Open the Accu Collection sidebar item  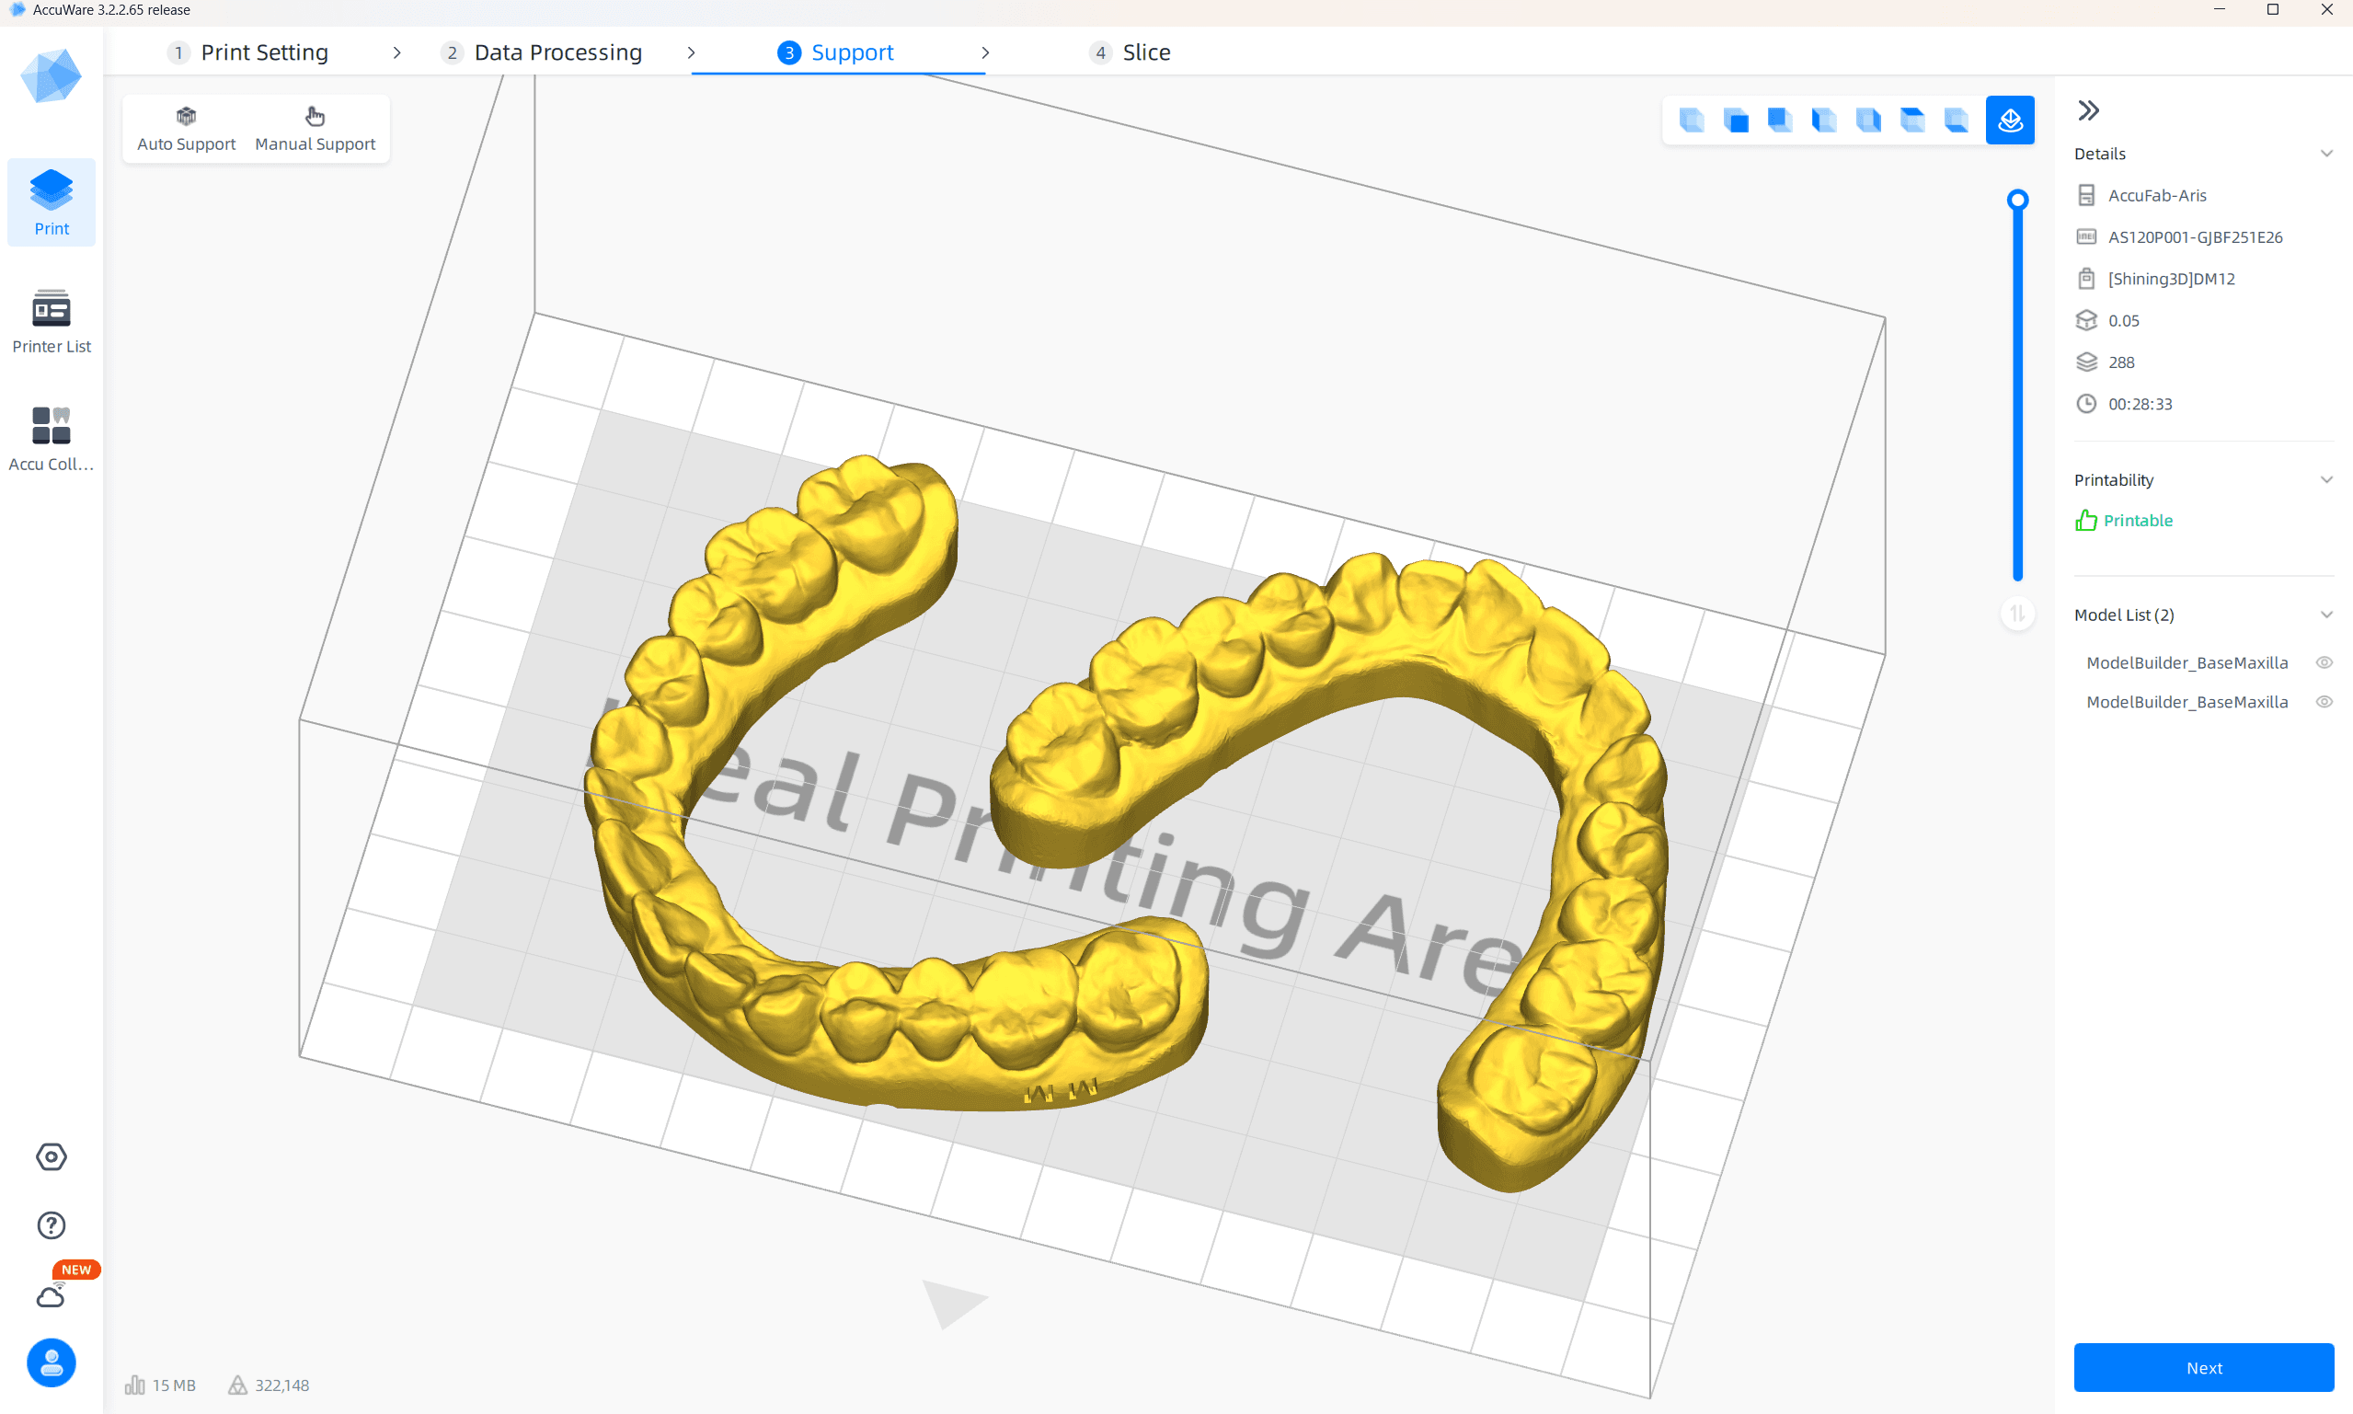pos(52,438)
